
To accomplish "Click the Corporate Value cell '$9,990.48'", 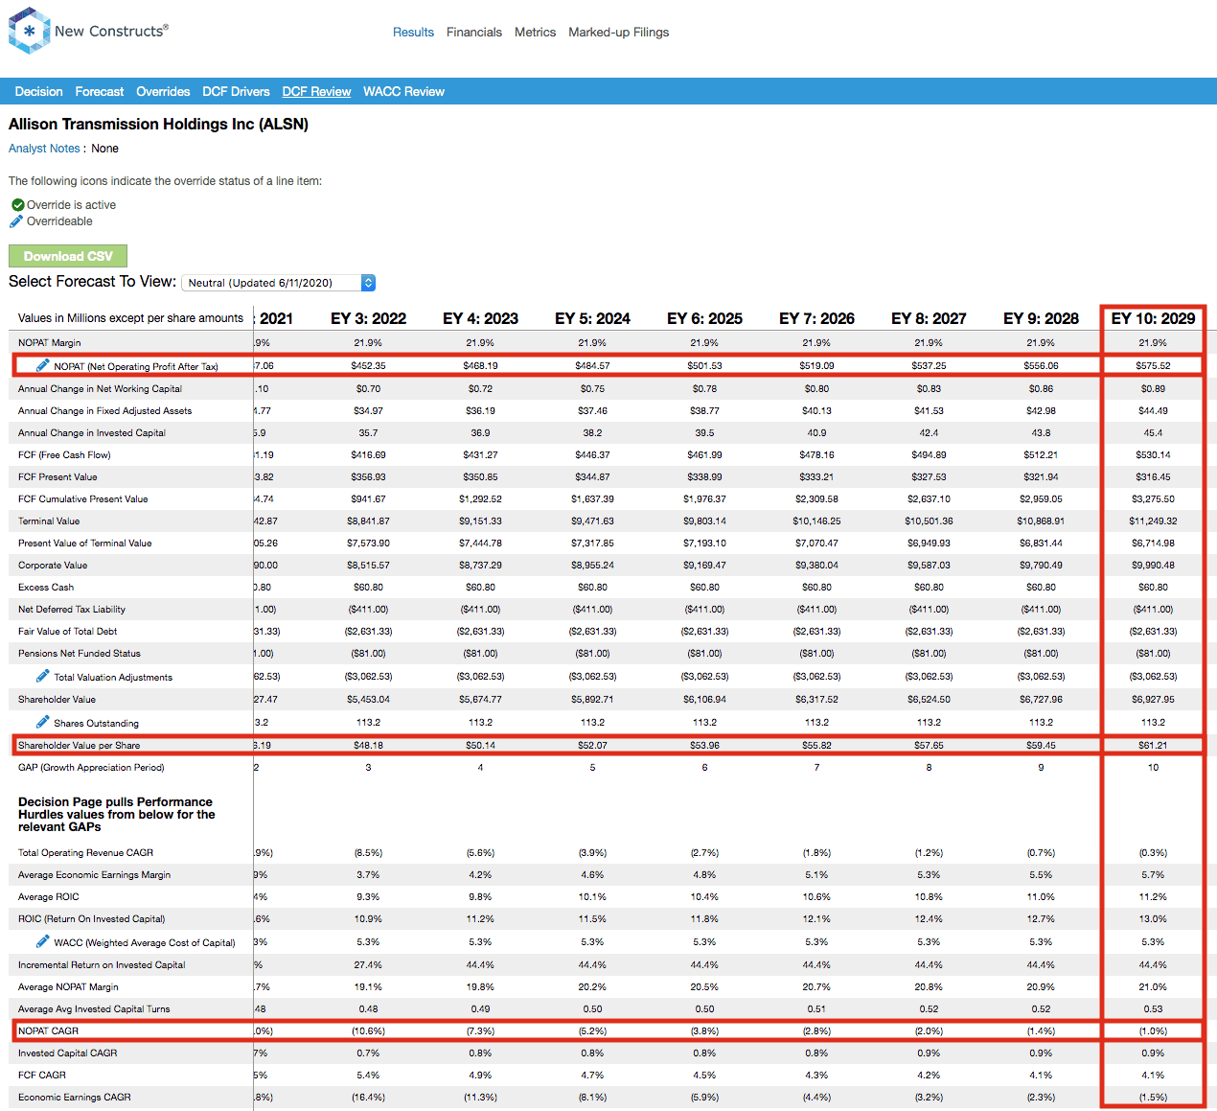I will [1153, 566].
